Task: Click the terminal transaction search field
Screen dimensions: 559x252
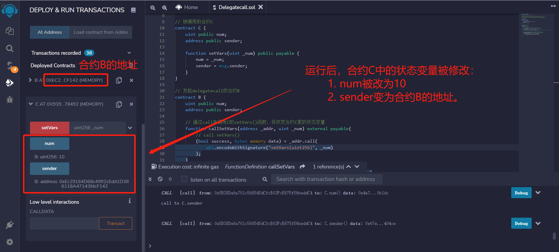Action: pos(326,179)
